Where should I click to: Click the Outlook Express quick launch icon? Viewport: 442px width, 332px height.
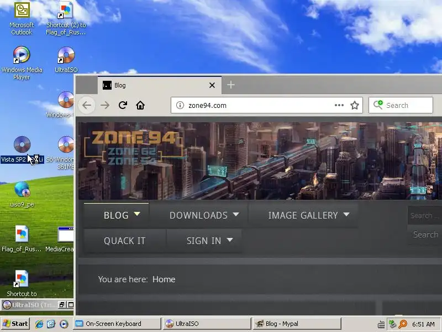coord(51,324)
